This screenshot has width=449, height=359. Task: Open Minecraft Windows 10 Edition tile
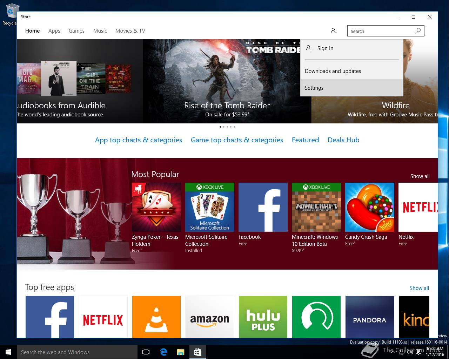(316, 217)
